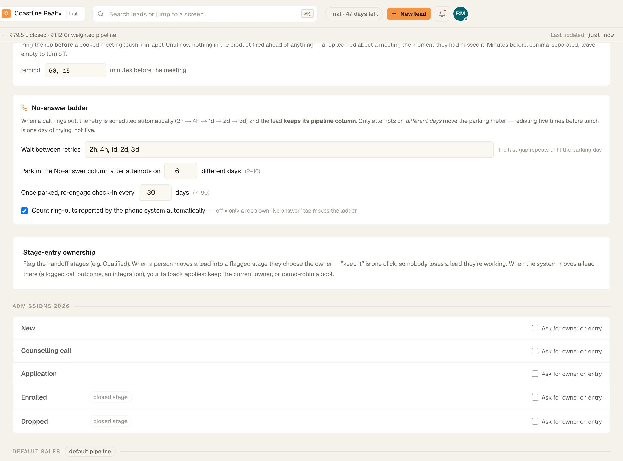Click the Trial 47 days left pill

353,14
